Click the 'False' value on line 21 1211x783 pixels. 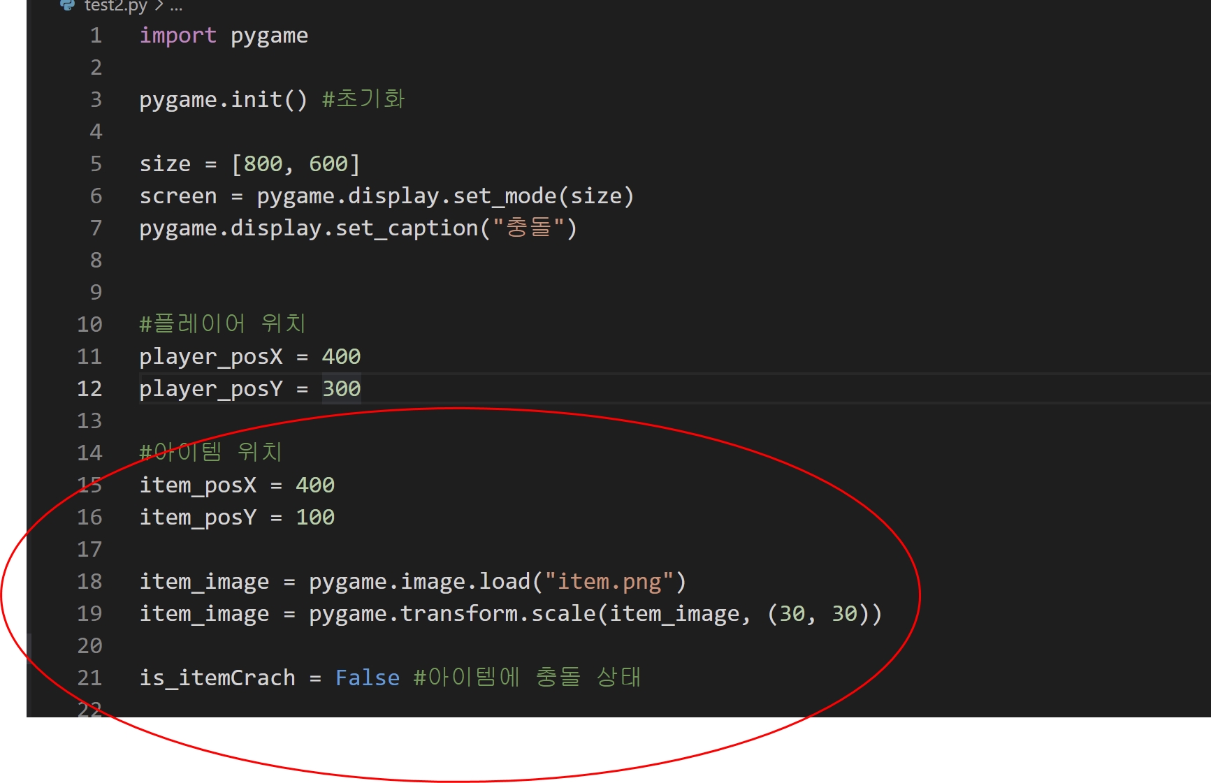point(368,678)
